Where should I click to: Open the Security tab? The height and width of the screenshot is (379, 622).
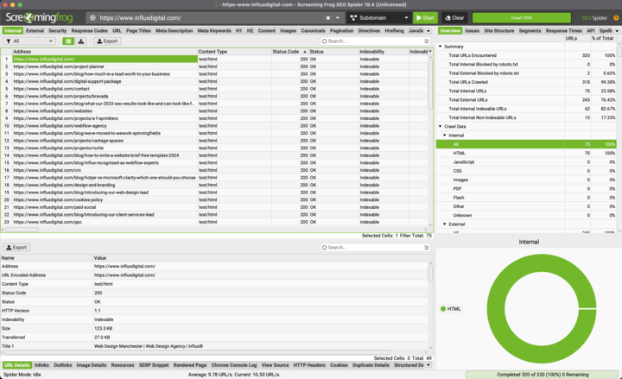click(x=58, y=30)
